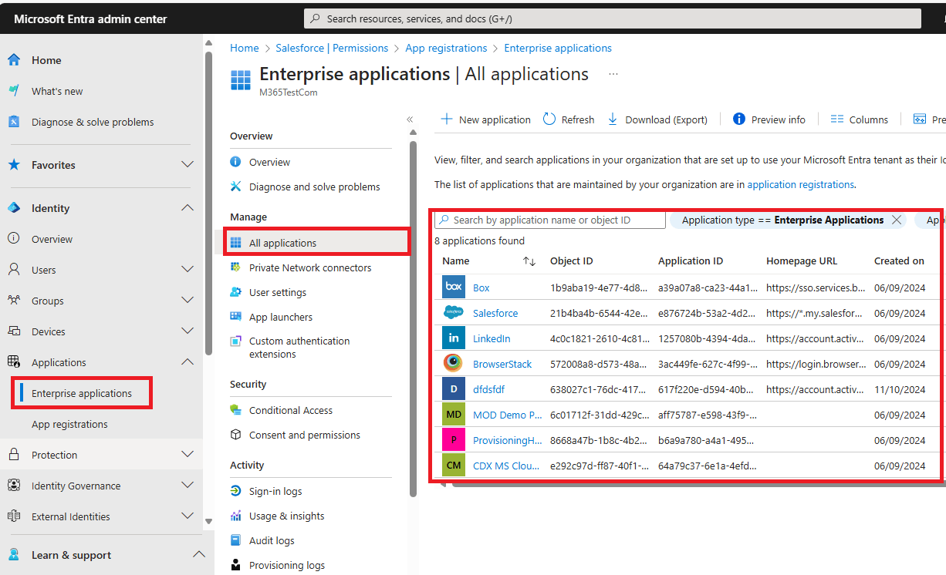Screen dimensions: 946x575
Task: Collapse the inner menu with double chevron
Action: 410,119
